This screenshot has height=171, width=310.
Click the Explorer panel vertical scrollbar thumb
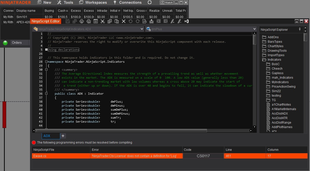305,37
